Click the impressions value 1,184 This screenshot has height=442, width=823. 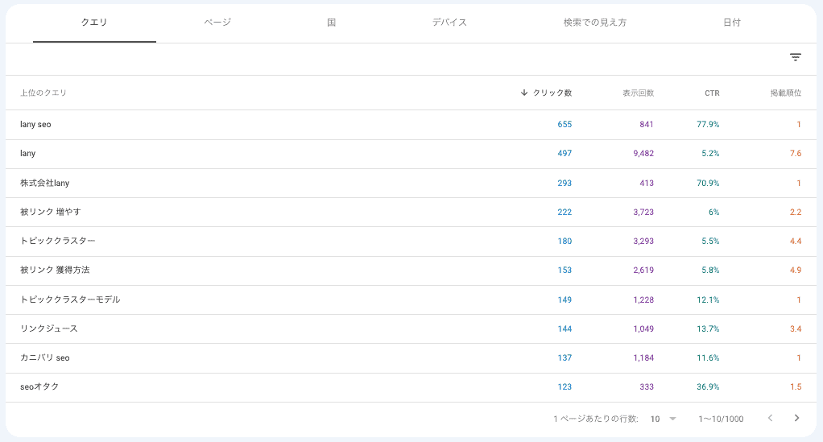pyautogui.click(x=643, y=357)
